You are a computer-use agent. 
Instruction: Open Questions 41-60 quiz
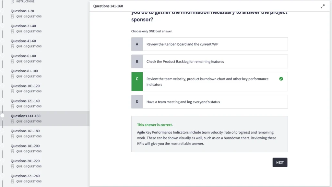23,41
